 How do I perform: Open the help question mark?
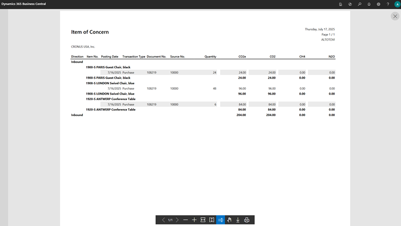388,4
